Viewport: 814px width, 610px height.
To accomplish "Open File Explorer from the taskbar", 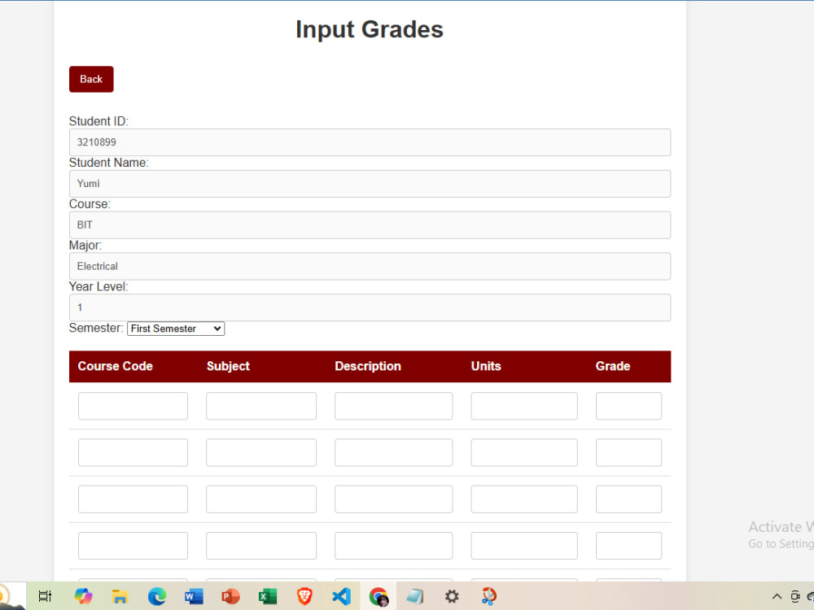I will 120,596.
